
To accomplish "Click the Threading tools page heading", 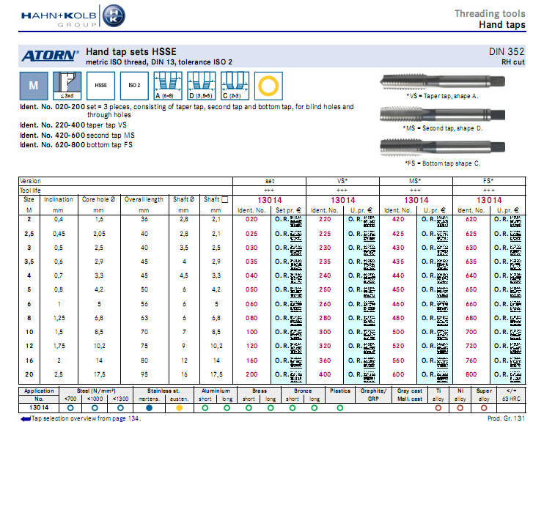I will coord(490,14).
